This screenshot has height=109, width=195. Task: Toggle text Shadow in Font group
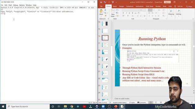pos(133,13)
